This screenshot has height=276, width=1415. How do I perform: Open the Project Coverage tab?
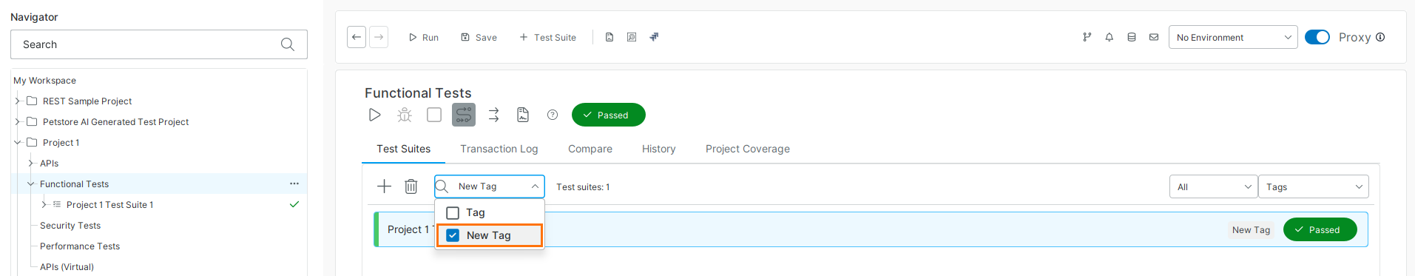click(748, 149)
